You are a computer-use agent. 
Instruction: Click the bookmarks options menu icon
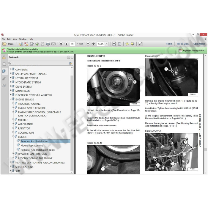[x=10, y=63]
